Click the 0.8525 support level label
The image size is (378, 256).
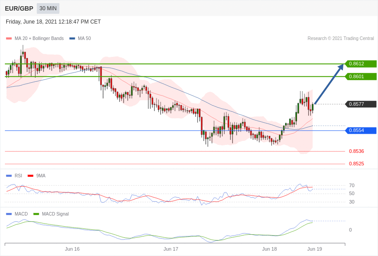click(x=357, y=164)
